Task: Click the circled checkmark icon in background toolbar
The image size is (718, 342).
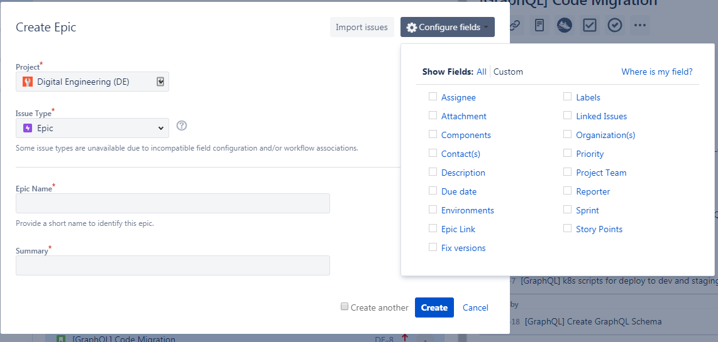Action: click(614, 26)
